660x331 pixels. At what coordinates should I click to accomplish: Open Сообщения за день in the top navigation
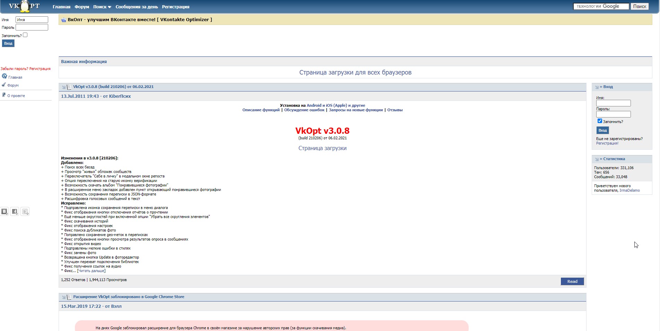(x=137, y=7)
